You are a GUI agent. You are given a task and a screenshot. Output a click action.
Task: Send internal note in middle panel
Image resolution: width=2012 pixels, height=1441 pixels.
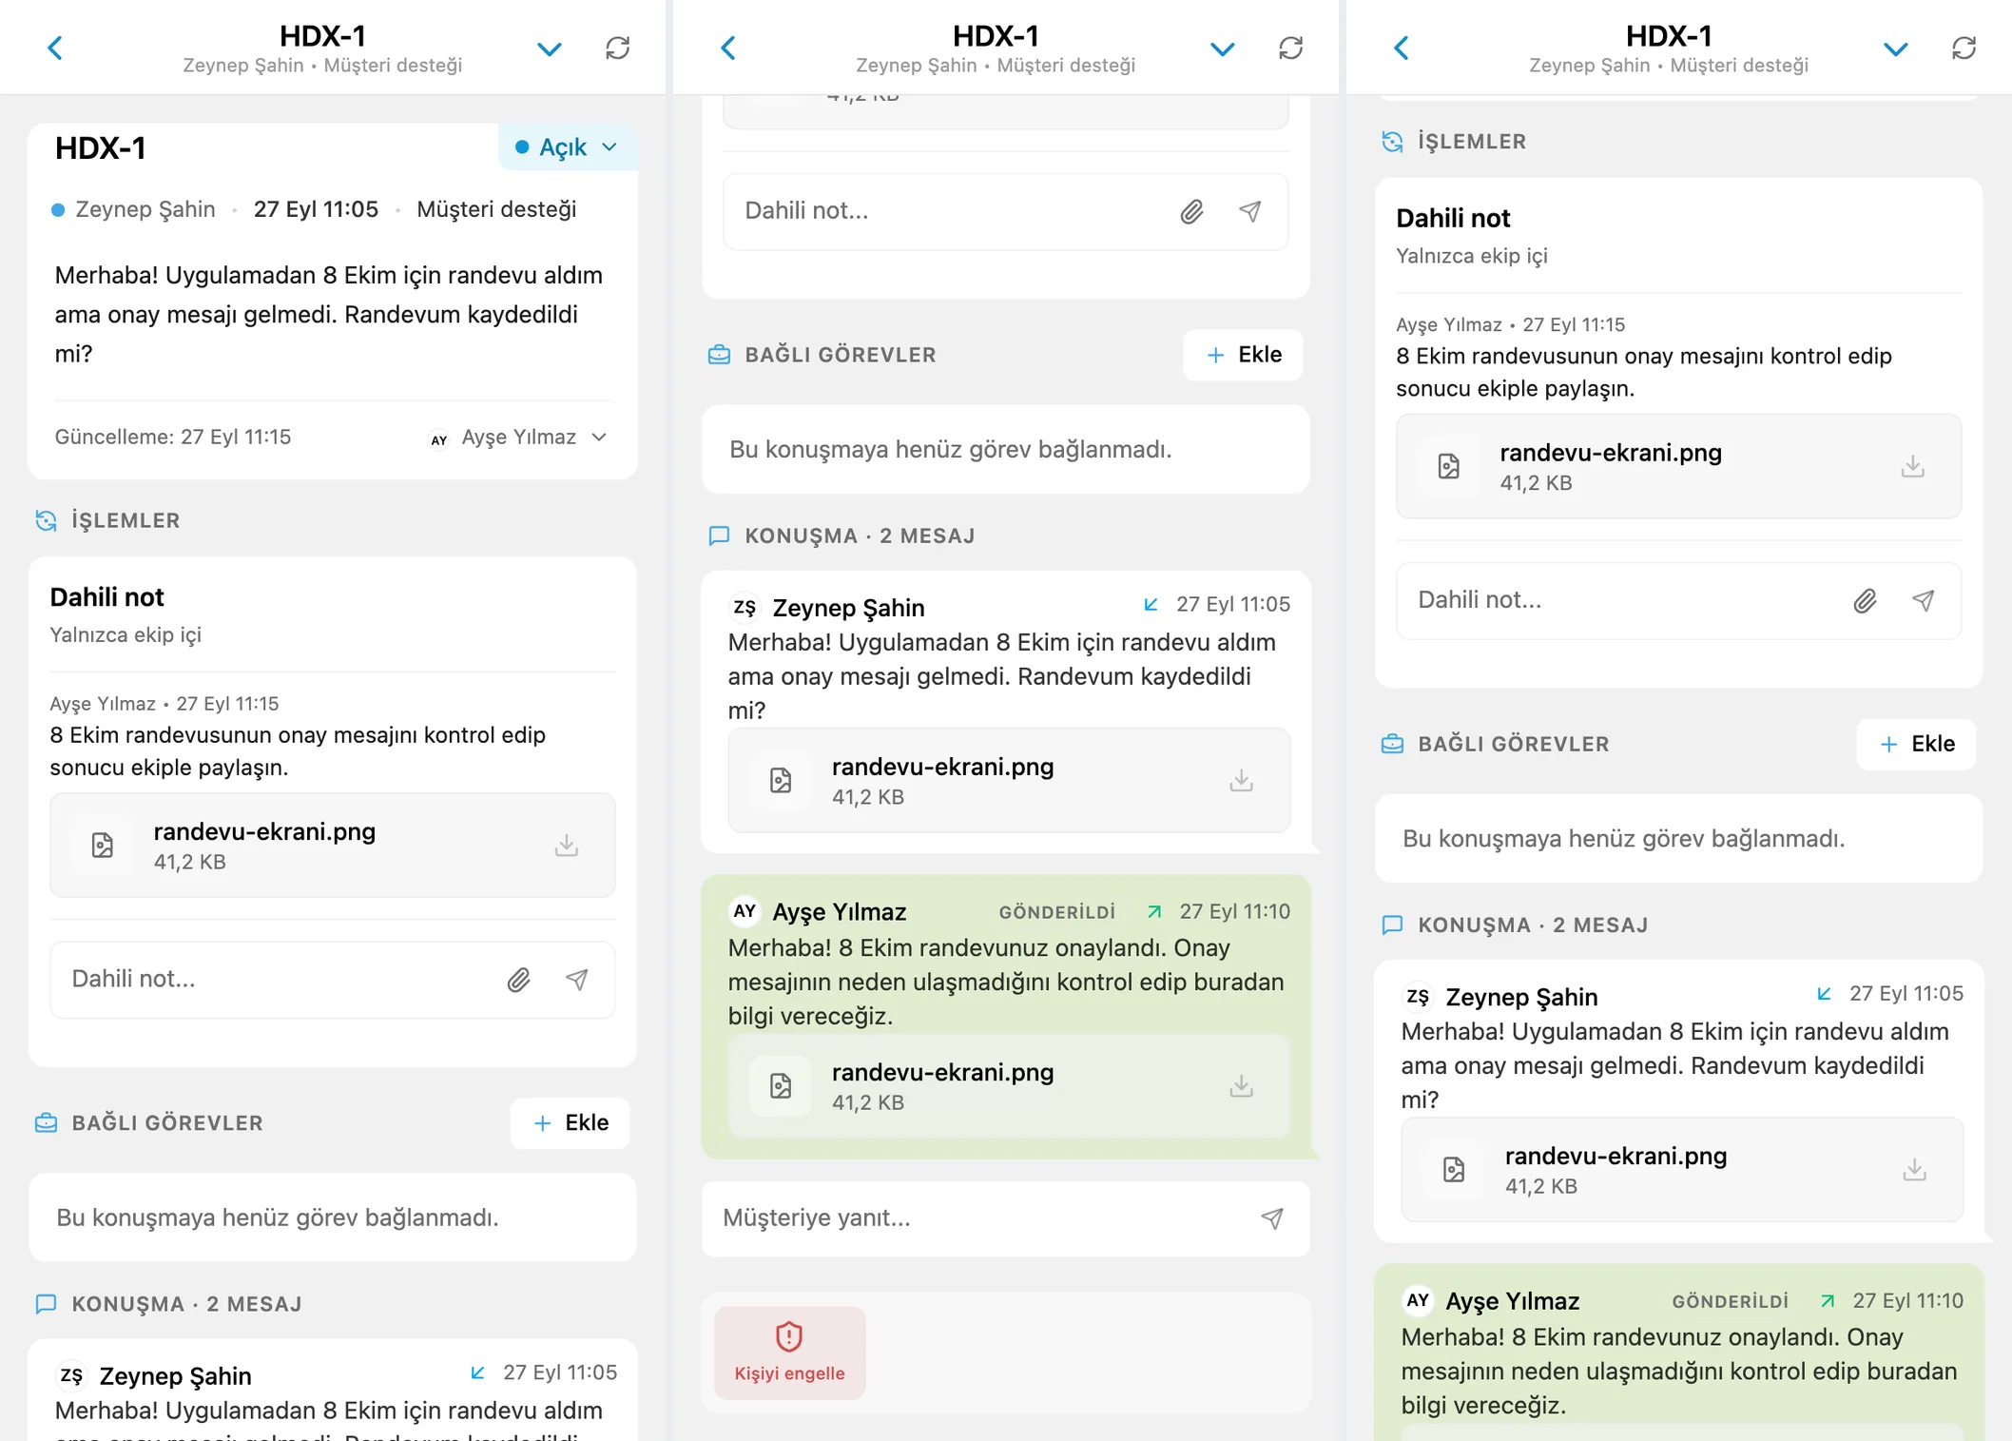[x=1250, y=211]
